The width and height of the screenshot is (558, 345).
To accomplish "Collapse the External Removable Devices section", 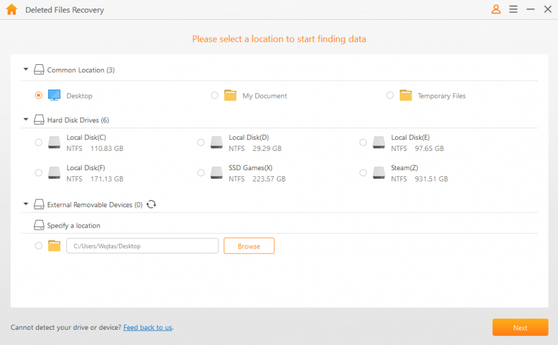I will [x=26, y=205].
